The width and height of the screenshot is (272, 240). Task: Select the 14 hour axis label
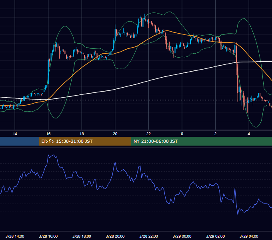pos(15,134)
